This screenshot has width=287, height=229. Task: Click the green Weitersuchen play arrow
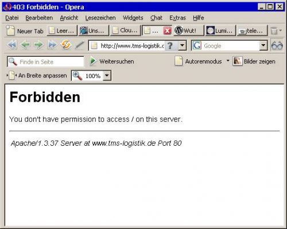pyautogui.click(x=93, y=61)
